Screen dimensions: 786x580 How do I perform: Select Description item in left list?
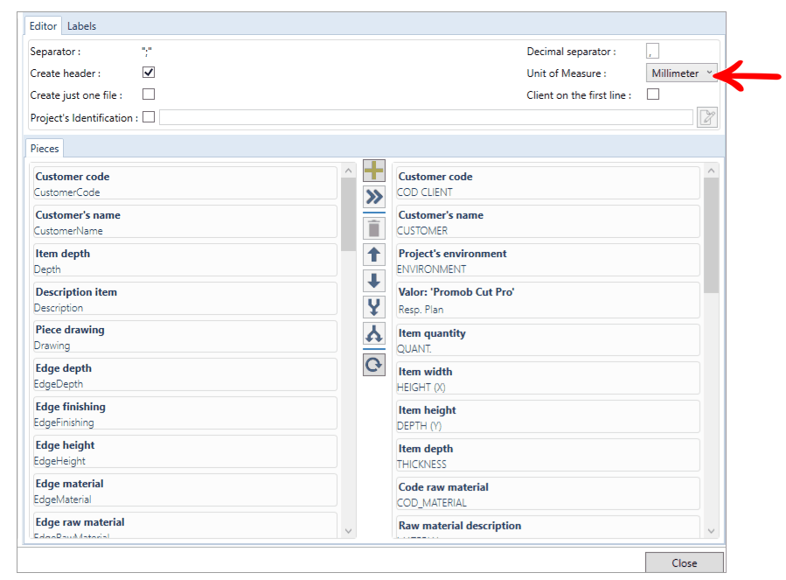[185, 298]
